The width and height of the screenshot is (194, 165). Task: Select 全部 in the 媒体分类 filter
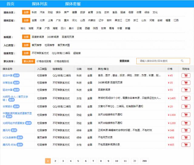coord(26,12)
